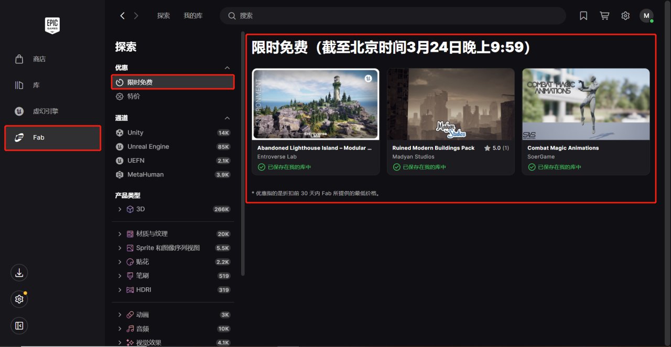The height and width of the screenshot is (347, 671).
Task: Click the search magnifier icon
Action: pos(232,16)
